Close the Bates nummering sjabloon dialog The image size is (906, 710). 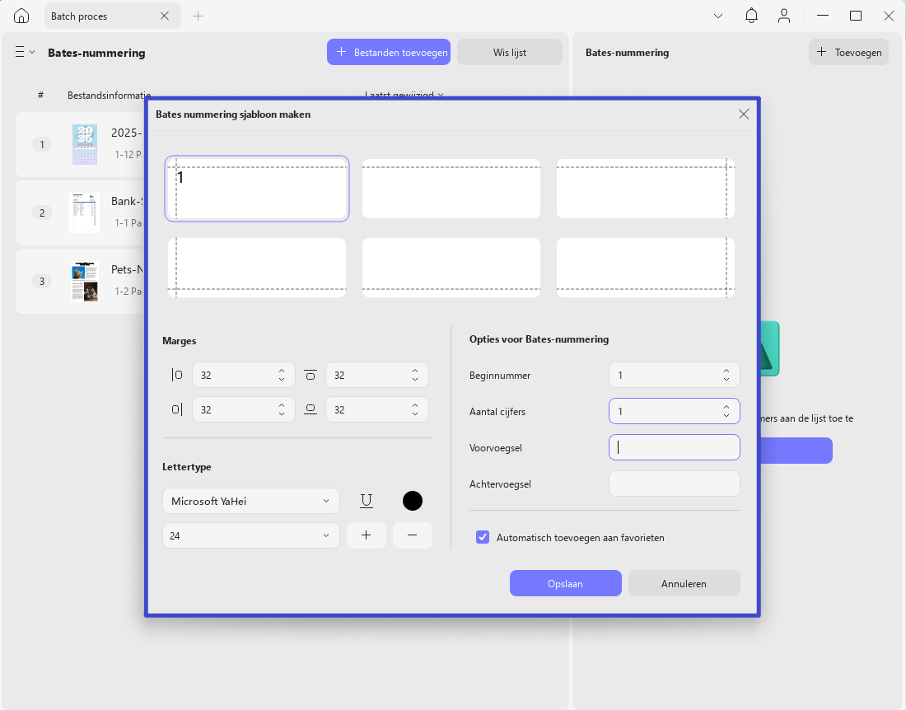tap(744, 114)
